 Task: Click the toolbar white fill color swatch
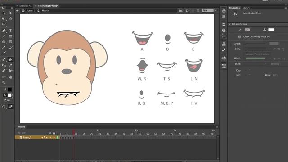click(x=9, y=95)
